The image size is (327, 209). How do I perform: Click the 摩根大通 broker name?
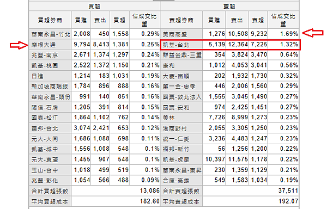44,45
